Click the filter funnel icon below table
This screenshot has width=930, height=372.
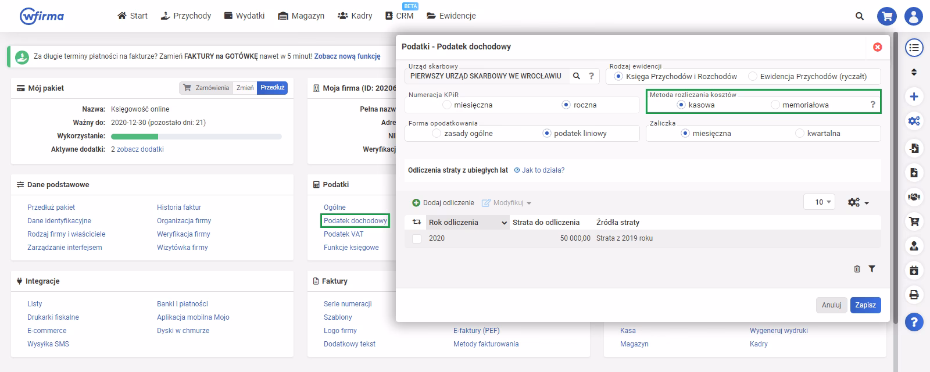pyautogui.click(x=872, y=269)
